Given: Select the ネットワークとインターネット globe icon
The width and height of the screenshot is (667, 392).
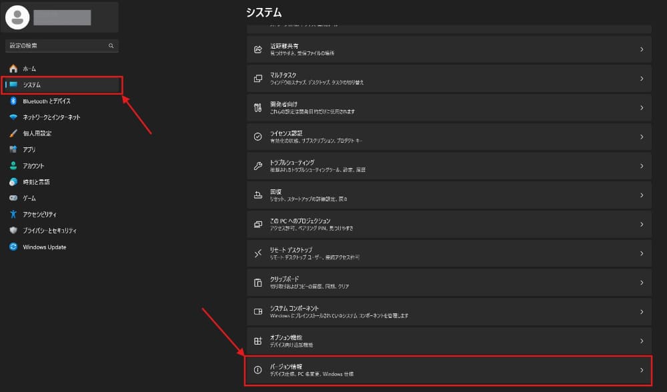Looking at the screenshot, I should pos(15,118).
